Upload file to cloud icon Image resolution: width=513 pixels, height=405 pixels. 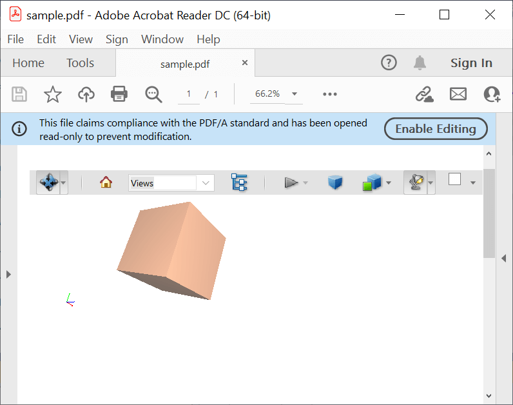(x=86, y=94)
